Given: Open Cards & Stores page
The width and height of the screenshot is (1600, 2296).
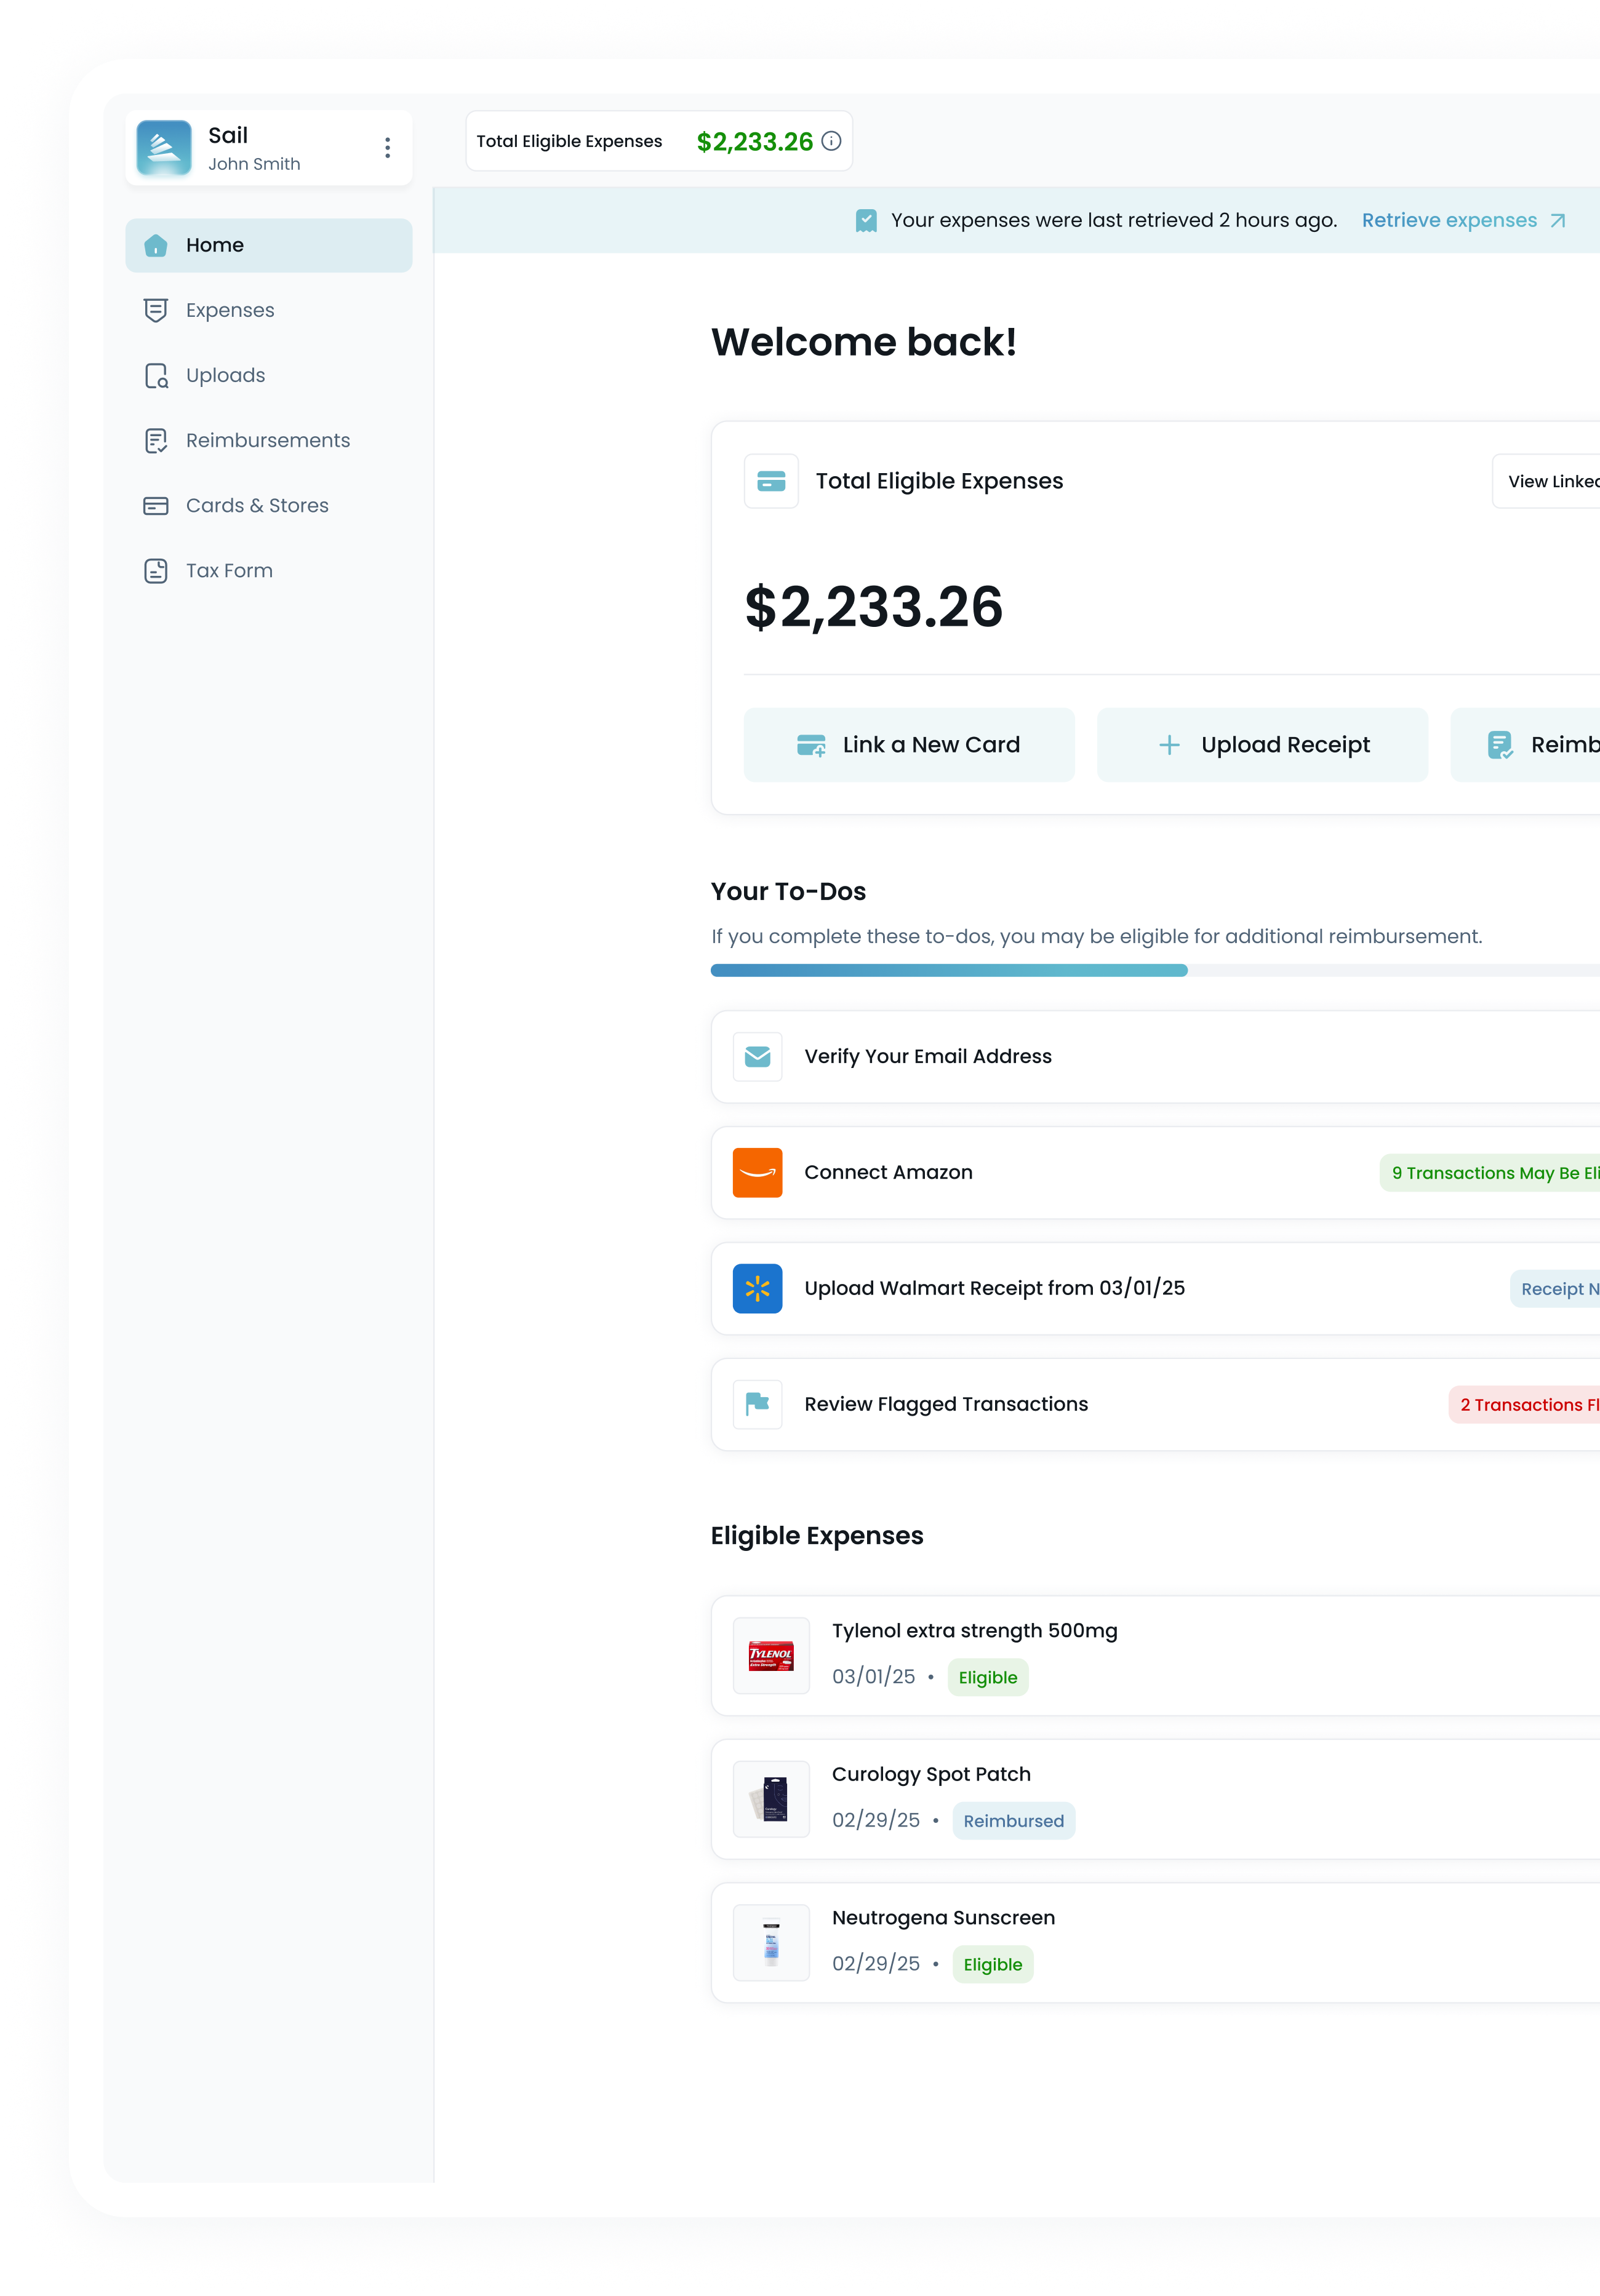Looking at the screenshot, I should 257,505.
